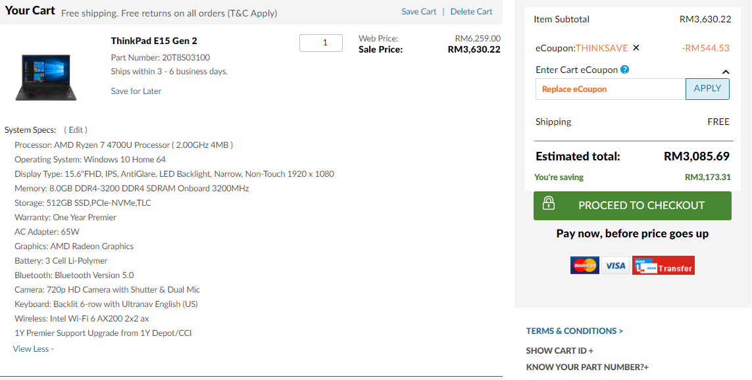Viewport: 752px width, 380px height.
Task: Click the VISA payment icon
Action: [616, 266]
